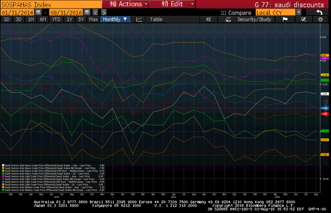Screen dimensions: 331x213
Task: Click the -1.20 last price tag
Action: click(x=325, y=75)
